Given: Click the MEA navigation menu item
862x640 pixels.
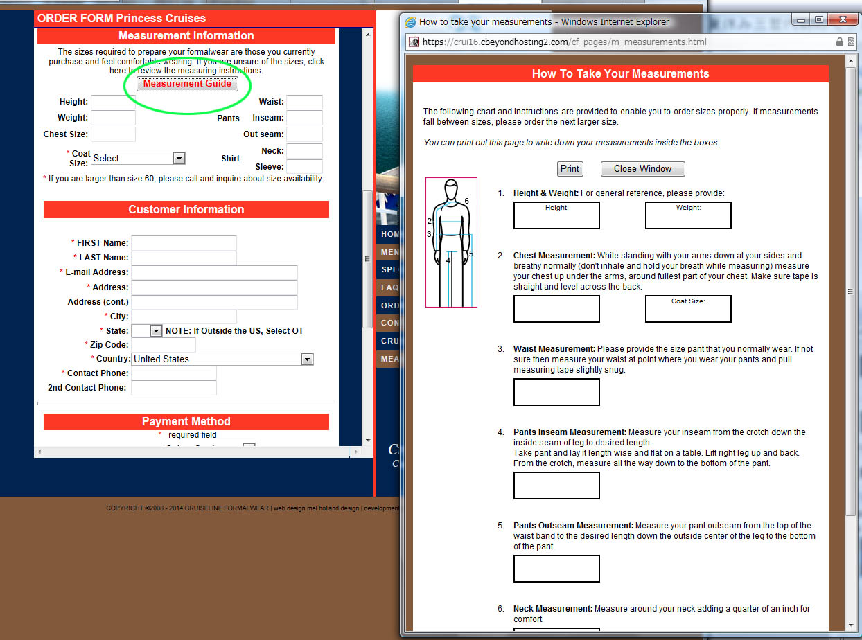Looking at the screenshot, I should click(389, 359).
